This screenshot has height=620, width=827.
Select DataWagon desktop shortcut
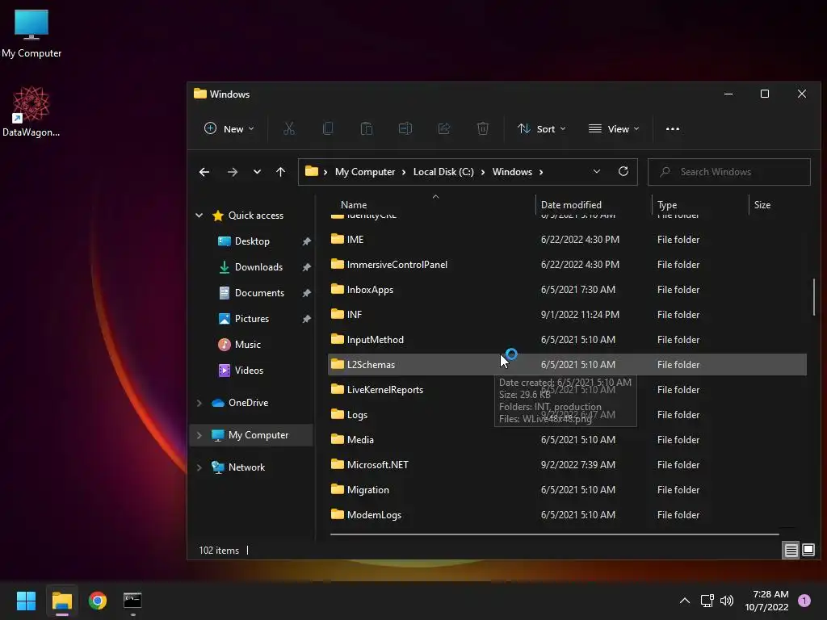pos(31,111)
